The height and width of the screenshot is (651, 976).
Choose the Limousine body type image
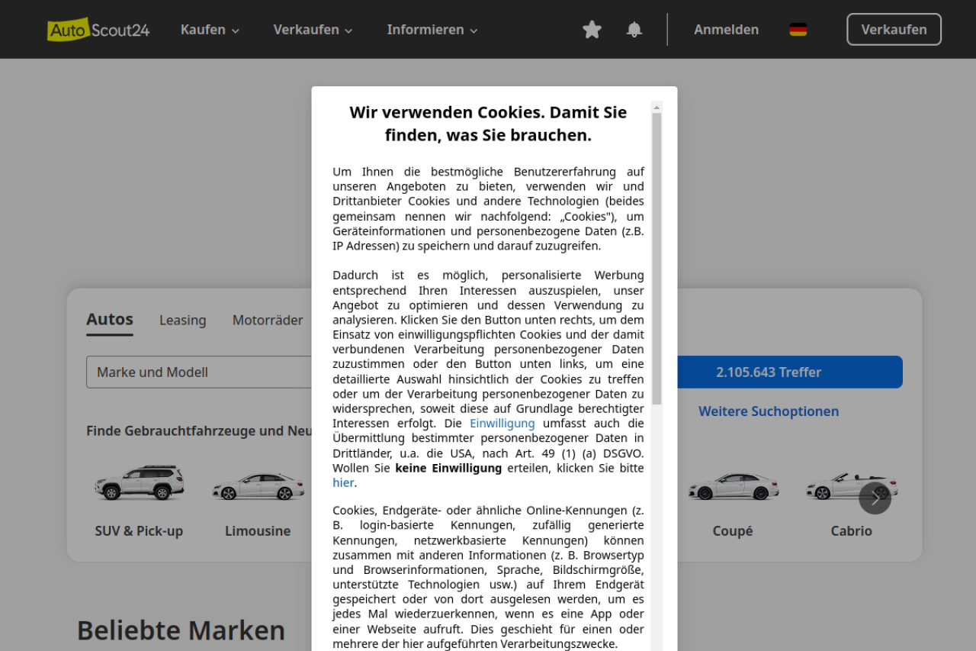pyautogui.click(x=258, y=486)
